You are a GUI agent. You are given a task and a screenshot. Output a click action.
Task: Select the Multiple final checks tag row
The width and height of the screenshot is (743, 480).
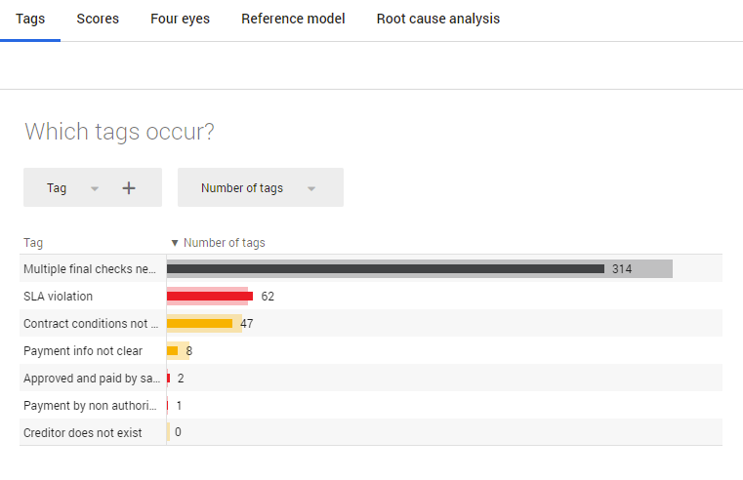click(x=90, y=268)
